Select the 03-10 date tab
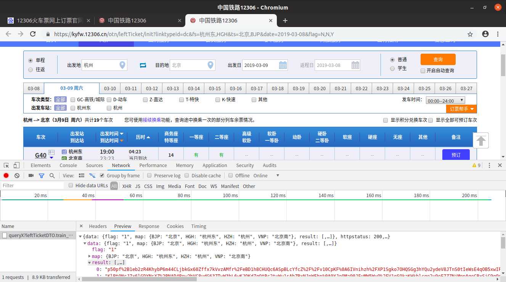 110,88
